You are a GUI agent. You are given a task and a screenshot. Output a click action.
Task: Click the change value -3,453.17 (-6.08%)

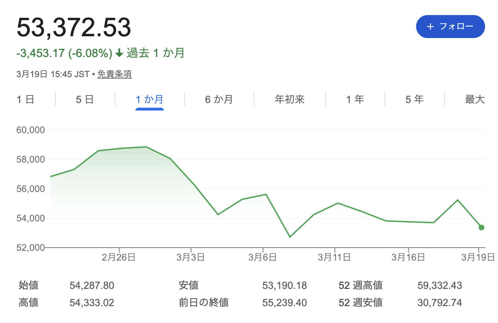[64, 53]
